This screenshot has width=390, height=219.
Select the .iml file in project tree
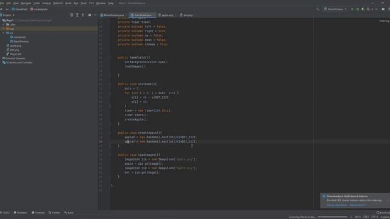click(13, 54)
